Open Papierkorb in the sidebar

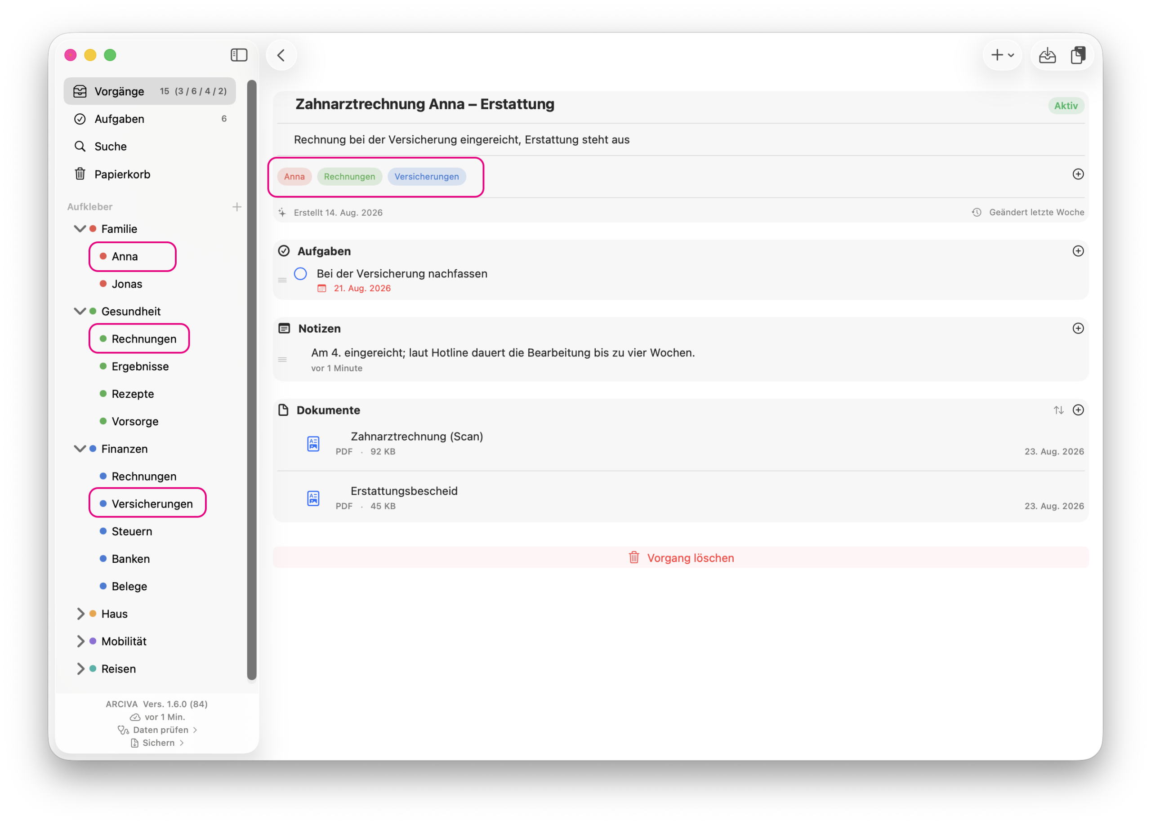click(150, 174)
